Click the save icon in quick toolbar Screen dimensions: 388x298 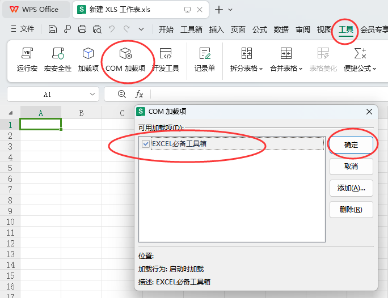[x=53, y=29]
